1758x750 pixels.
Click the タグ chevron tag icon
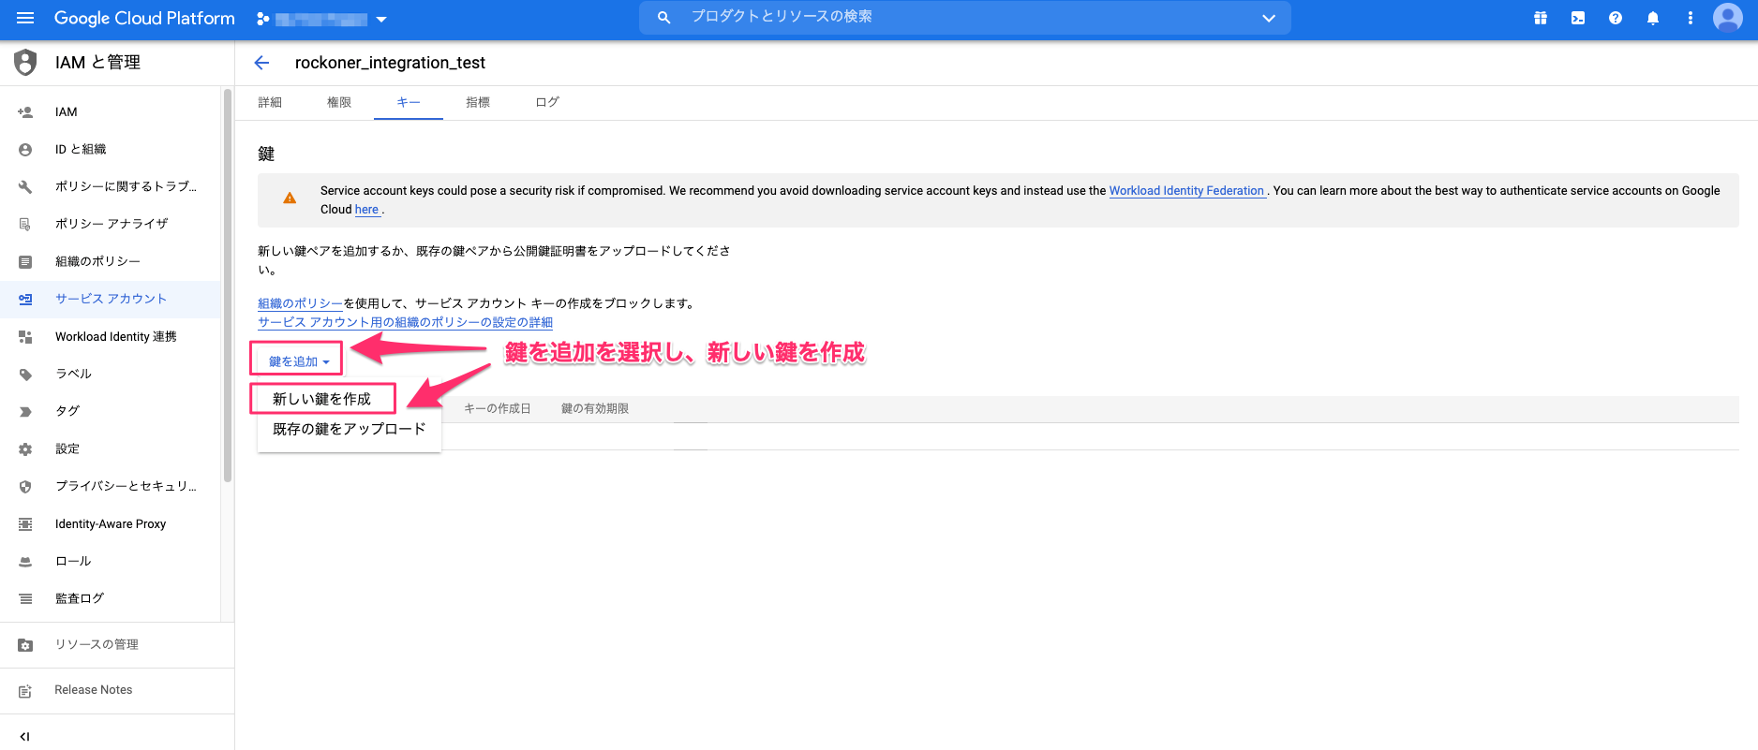(25, 412)
